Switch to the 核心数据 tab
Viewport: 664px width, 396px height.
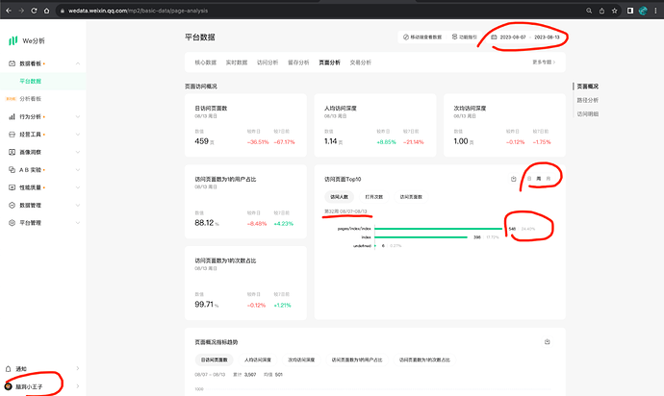tap(205, 62)
